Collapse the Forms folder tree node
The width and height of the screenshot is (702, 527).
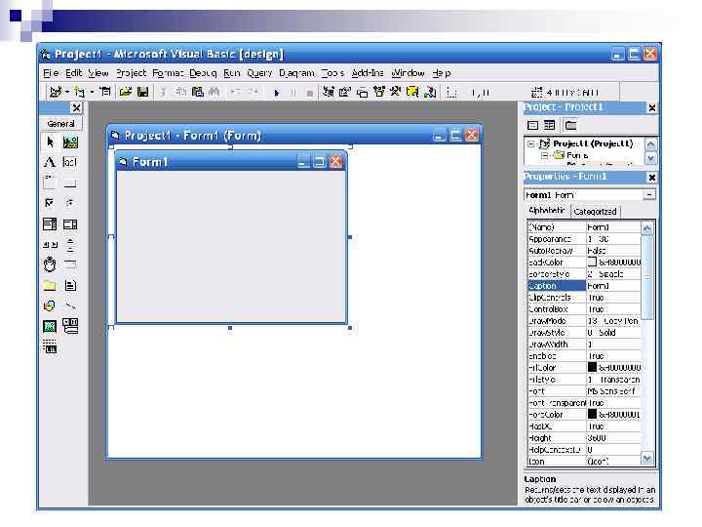pyautogui.click(x=544, y=155)
